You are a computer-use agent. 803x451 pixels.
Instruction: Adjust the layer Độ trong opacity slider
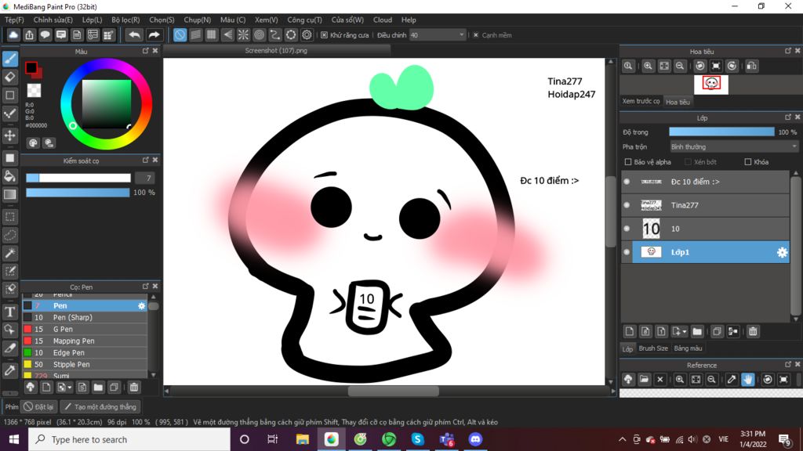[x=721, y=132]
